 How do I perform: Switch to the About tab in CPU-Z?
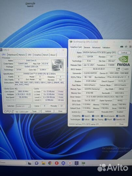tap(53, 55)
